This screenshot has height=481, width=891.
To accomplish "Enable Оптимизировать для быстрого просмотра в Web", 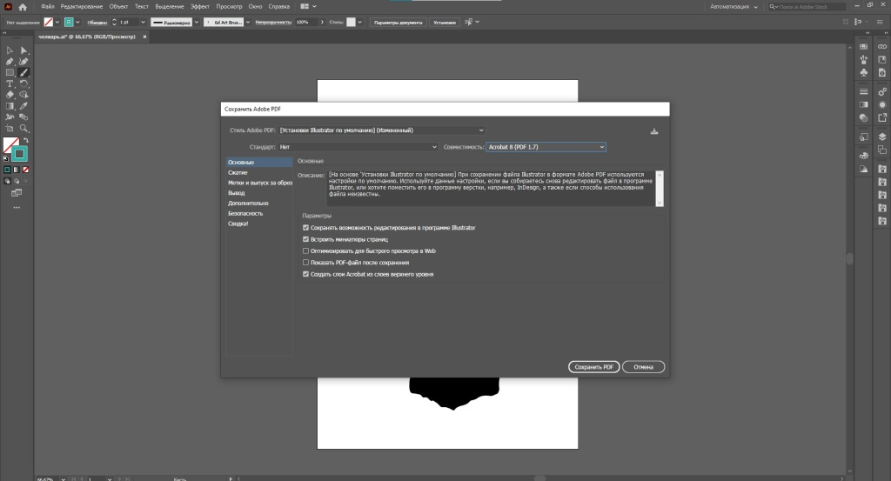I will click(305, 251).
